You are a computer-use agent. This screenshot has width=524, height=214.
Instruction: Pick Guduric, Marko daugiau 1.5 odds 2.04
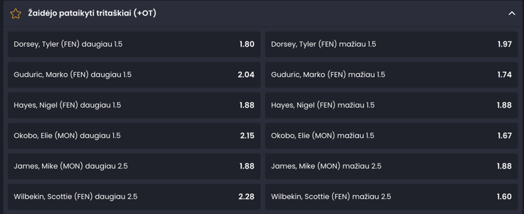point(134,75)
